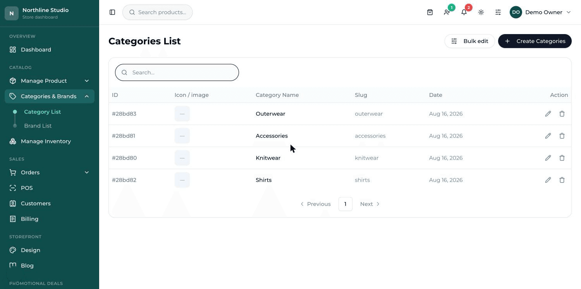This screenshot has width=581, height=289.
Task: Focus the Search products field
Action: click(157, 12)
